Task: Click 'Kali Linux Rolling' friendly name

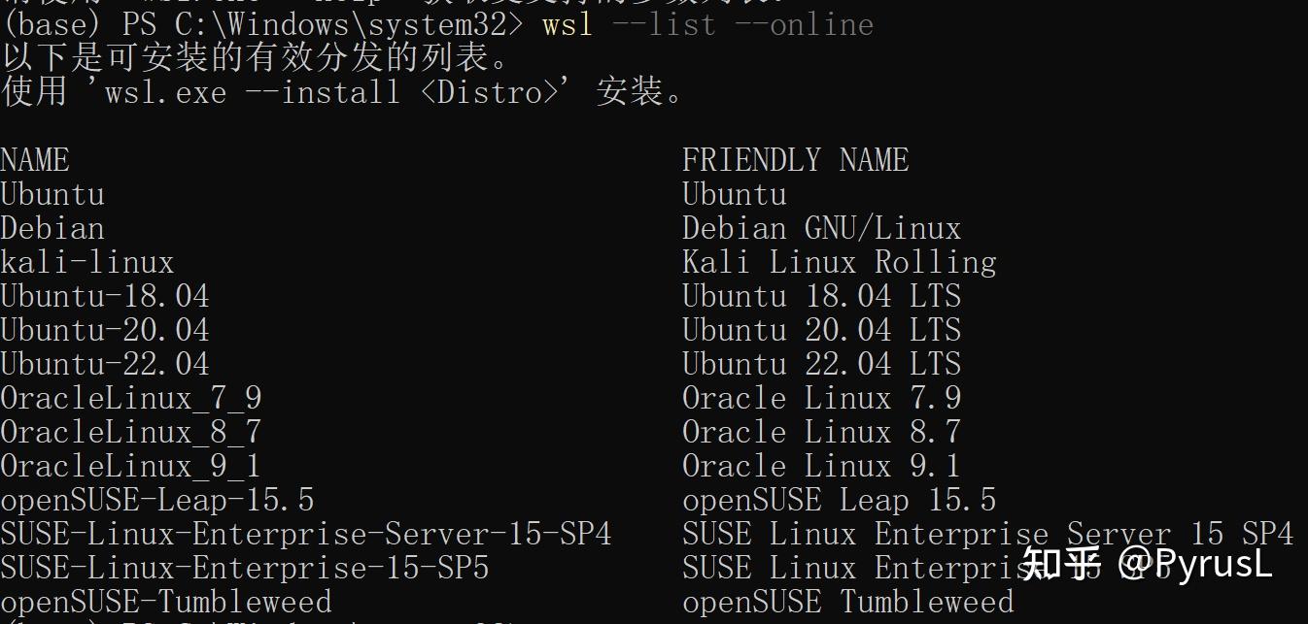Action: (x=839, y=262)
